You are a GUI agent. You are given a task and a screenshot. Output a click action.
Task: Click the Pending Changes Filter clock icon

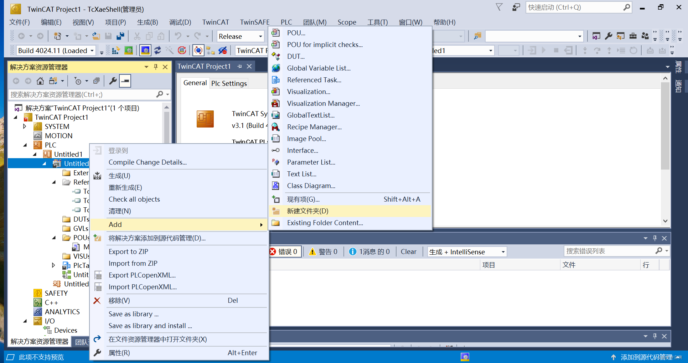click(78, 81)
